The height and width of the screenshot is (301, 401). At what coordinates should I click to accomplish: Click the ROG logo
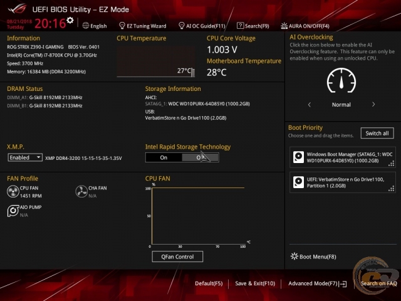click(x=17, y=8)
